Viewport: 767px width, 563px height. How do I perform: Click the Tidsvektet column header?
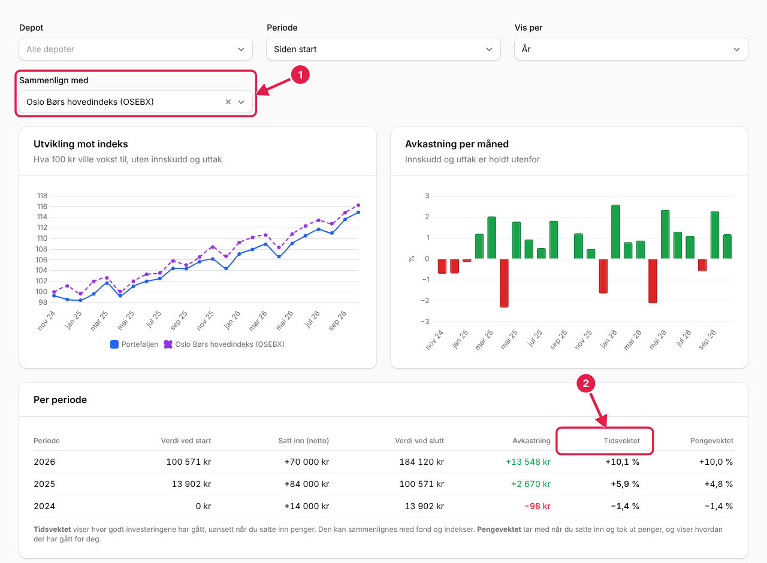621,441
